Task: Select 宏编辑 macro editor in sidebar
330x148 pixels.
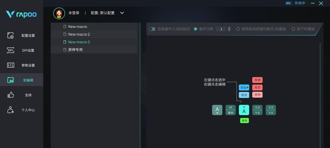Action: click(x=22, y=80)
